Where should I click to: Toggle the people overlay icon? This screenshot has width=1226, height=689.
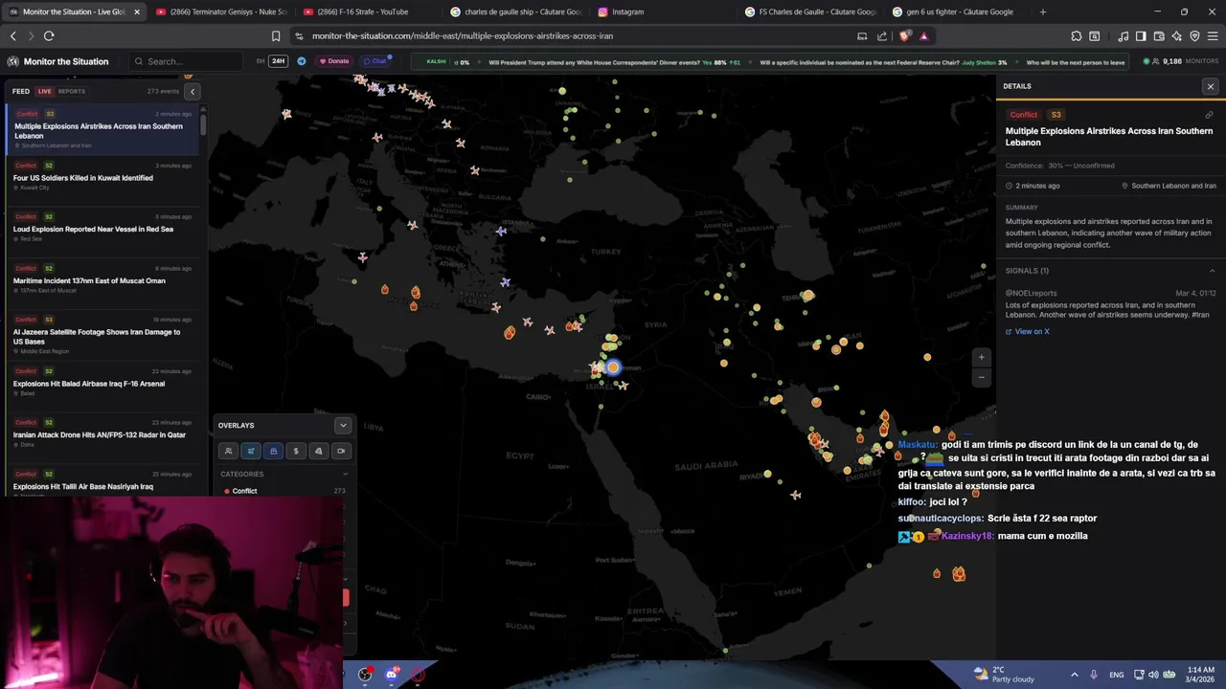pos(228,451)
